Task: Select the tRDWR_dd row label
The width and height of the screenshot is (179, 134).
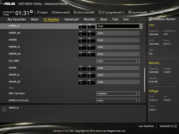Action: click(14, 82)
